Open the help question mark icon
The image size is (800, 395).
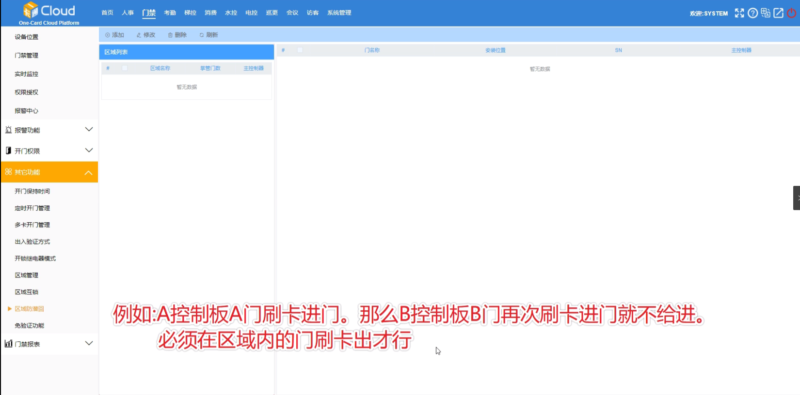752,13
